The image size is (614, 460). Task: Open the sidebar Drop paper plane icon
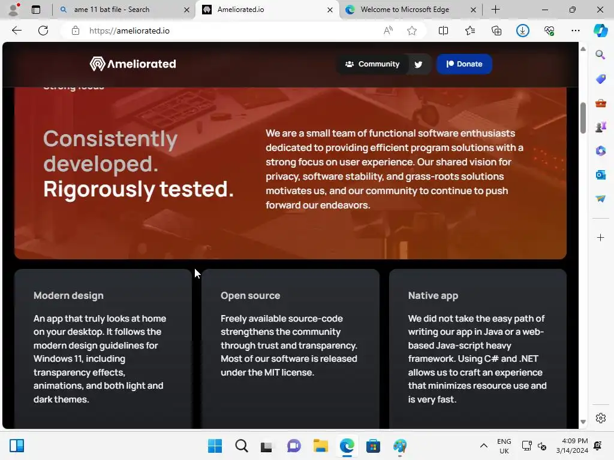600,199
